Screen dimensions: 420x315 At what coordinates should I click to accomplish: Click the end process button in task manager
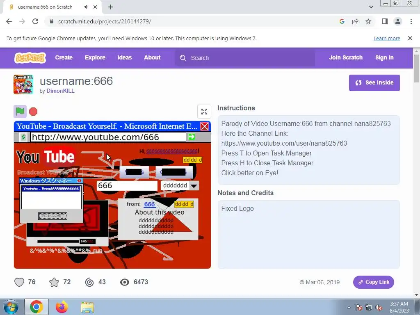52,216
